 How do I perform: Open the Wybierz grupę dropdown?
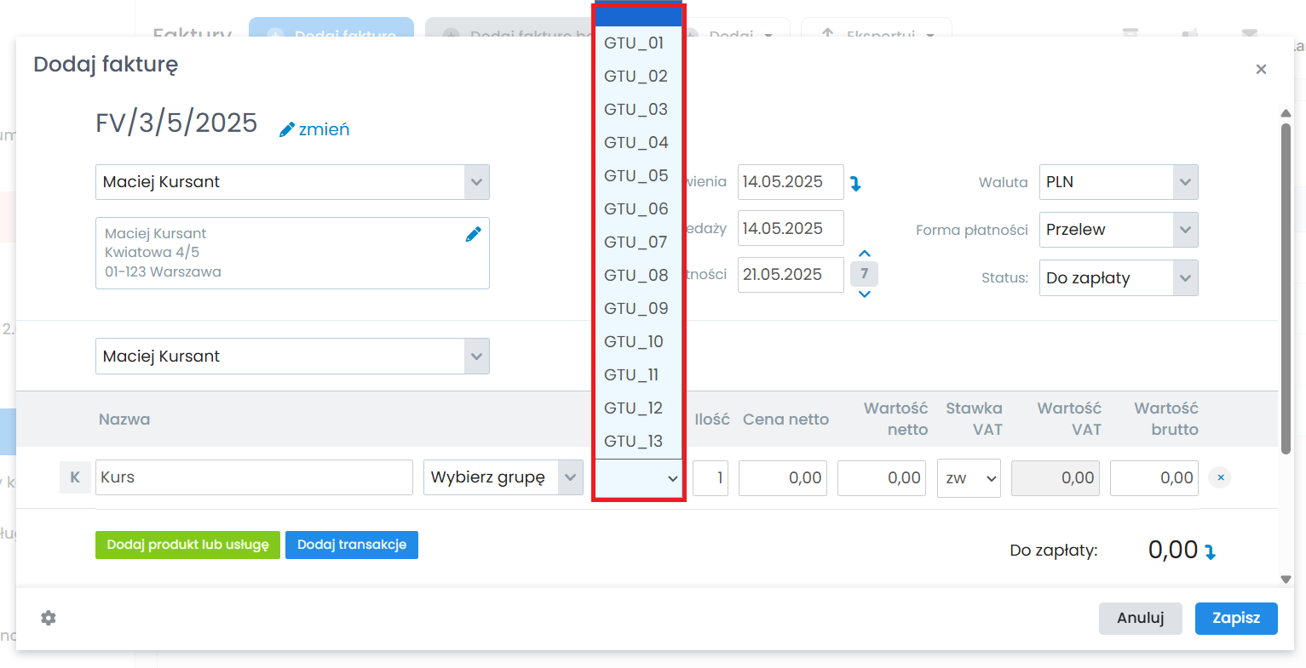point(503,477)
